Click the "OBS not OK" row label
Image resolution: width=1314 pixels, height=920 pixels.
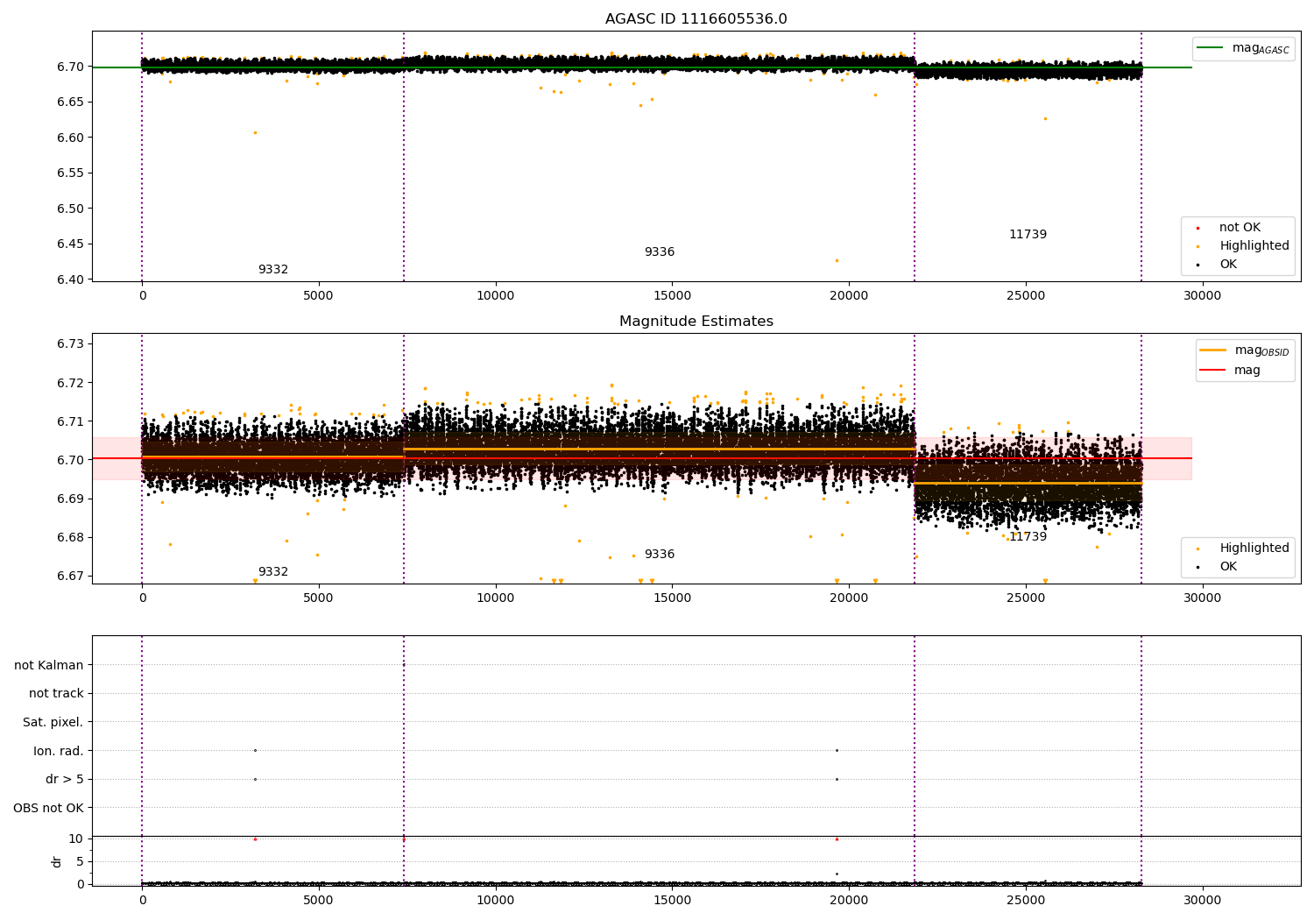(49, 809)
